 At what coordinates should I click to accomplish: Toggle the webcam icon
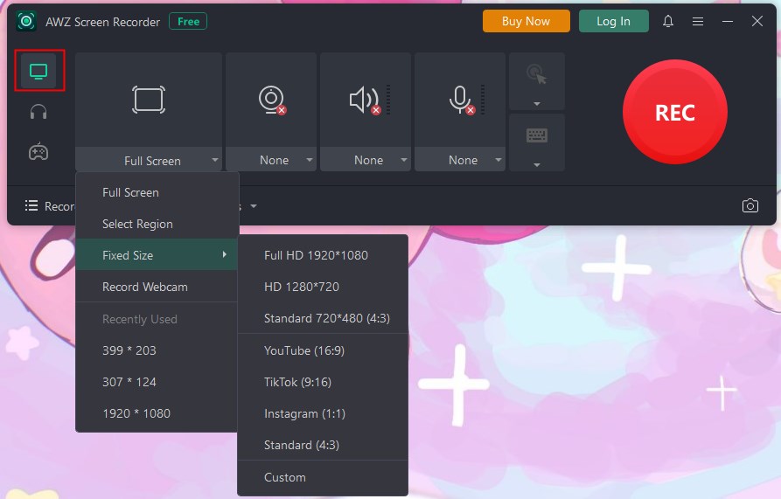[x=271, y=100]
